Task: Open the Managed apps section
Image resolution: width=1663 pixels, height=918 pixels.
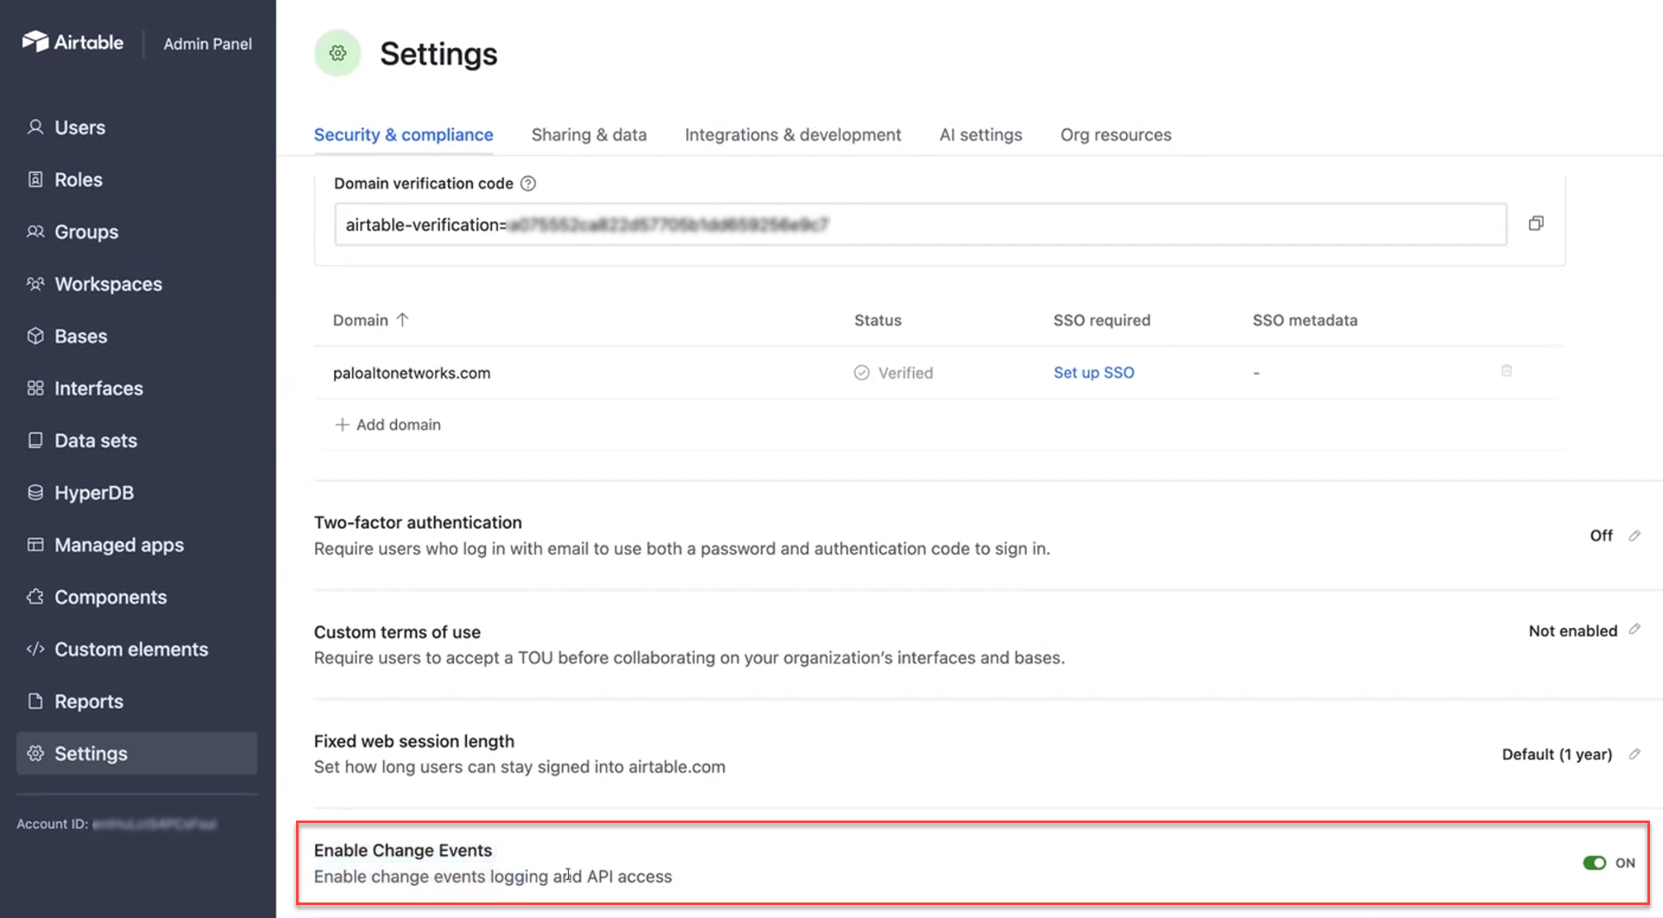Action: coord(118,545)
